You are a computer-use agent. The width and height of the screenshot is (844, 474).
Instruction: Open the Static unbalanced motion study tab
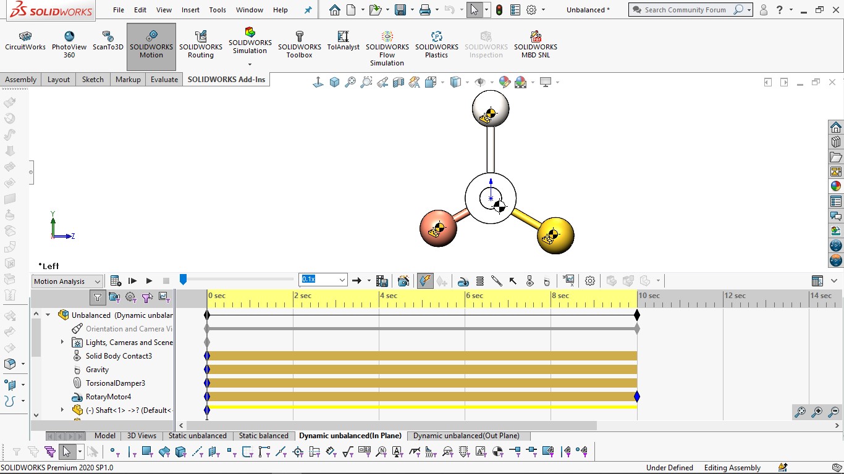[x=198, y=436]
